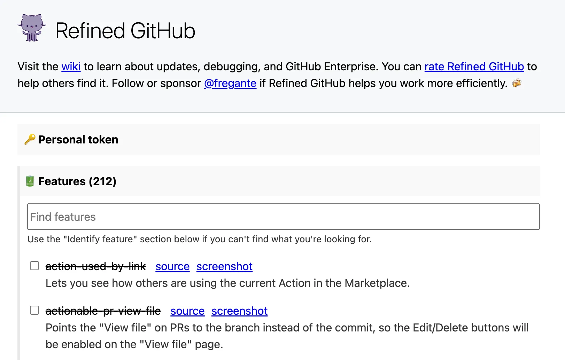This screenshot has height=360, width=565.
Task: View screenshot link for action-used-by-link
Action: coord(224,266)
